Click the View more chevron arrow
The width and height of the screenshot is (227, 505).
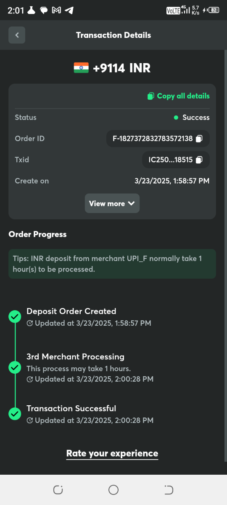131,203
